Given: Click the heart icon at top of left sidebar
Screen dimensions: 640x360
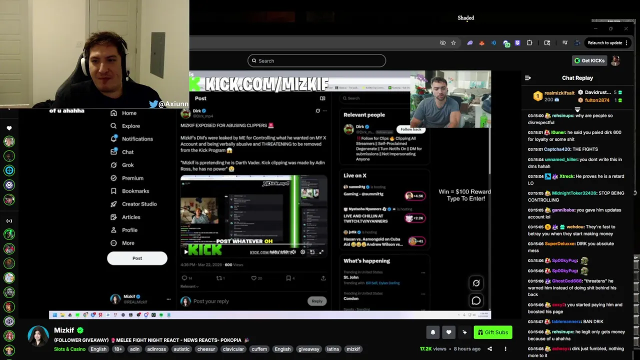Looking at the screenshot, I should tap(9, 128).
